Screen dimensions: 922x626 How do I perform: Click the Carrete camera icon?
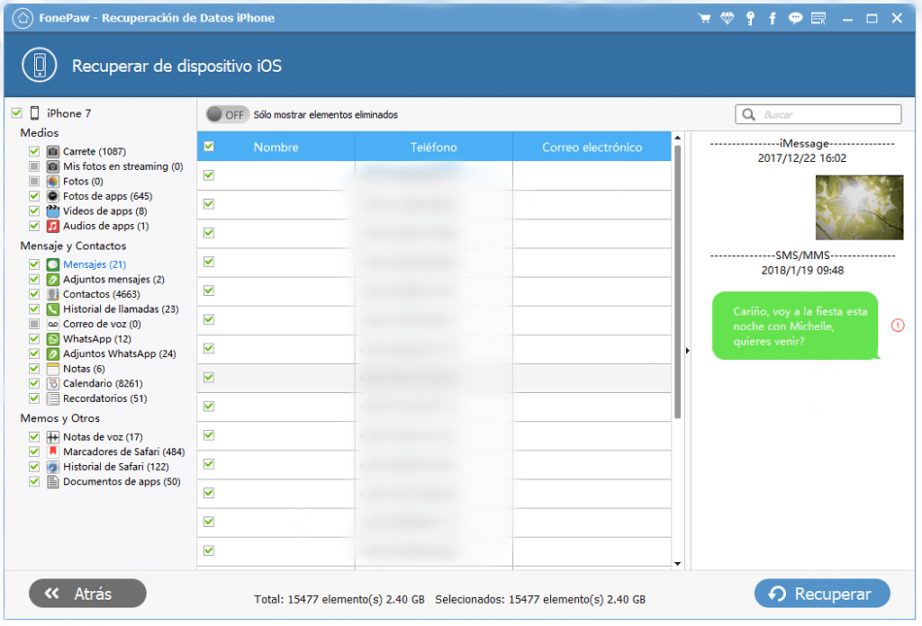[x=53, y=151]
